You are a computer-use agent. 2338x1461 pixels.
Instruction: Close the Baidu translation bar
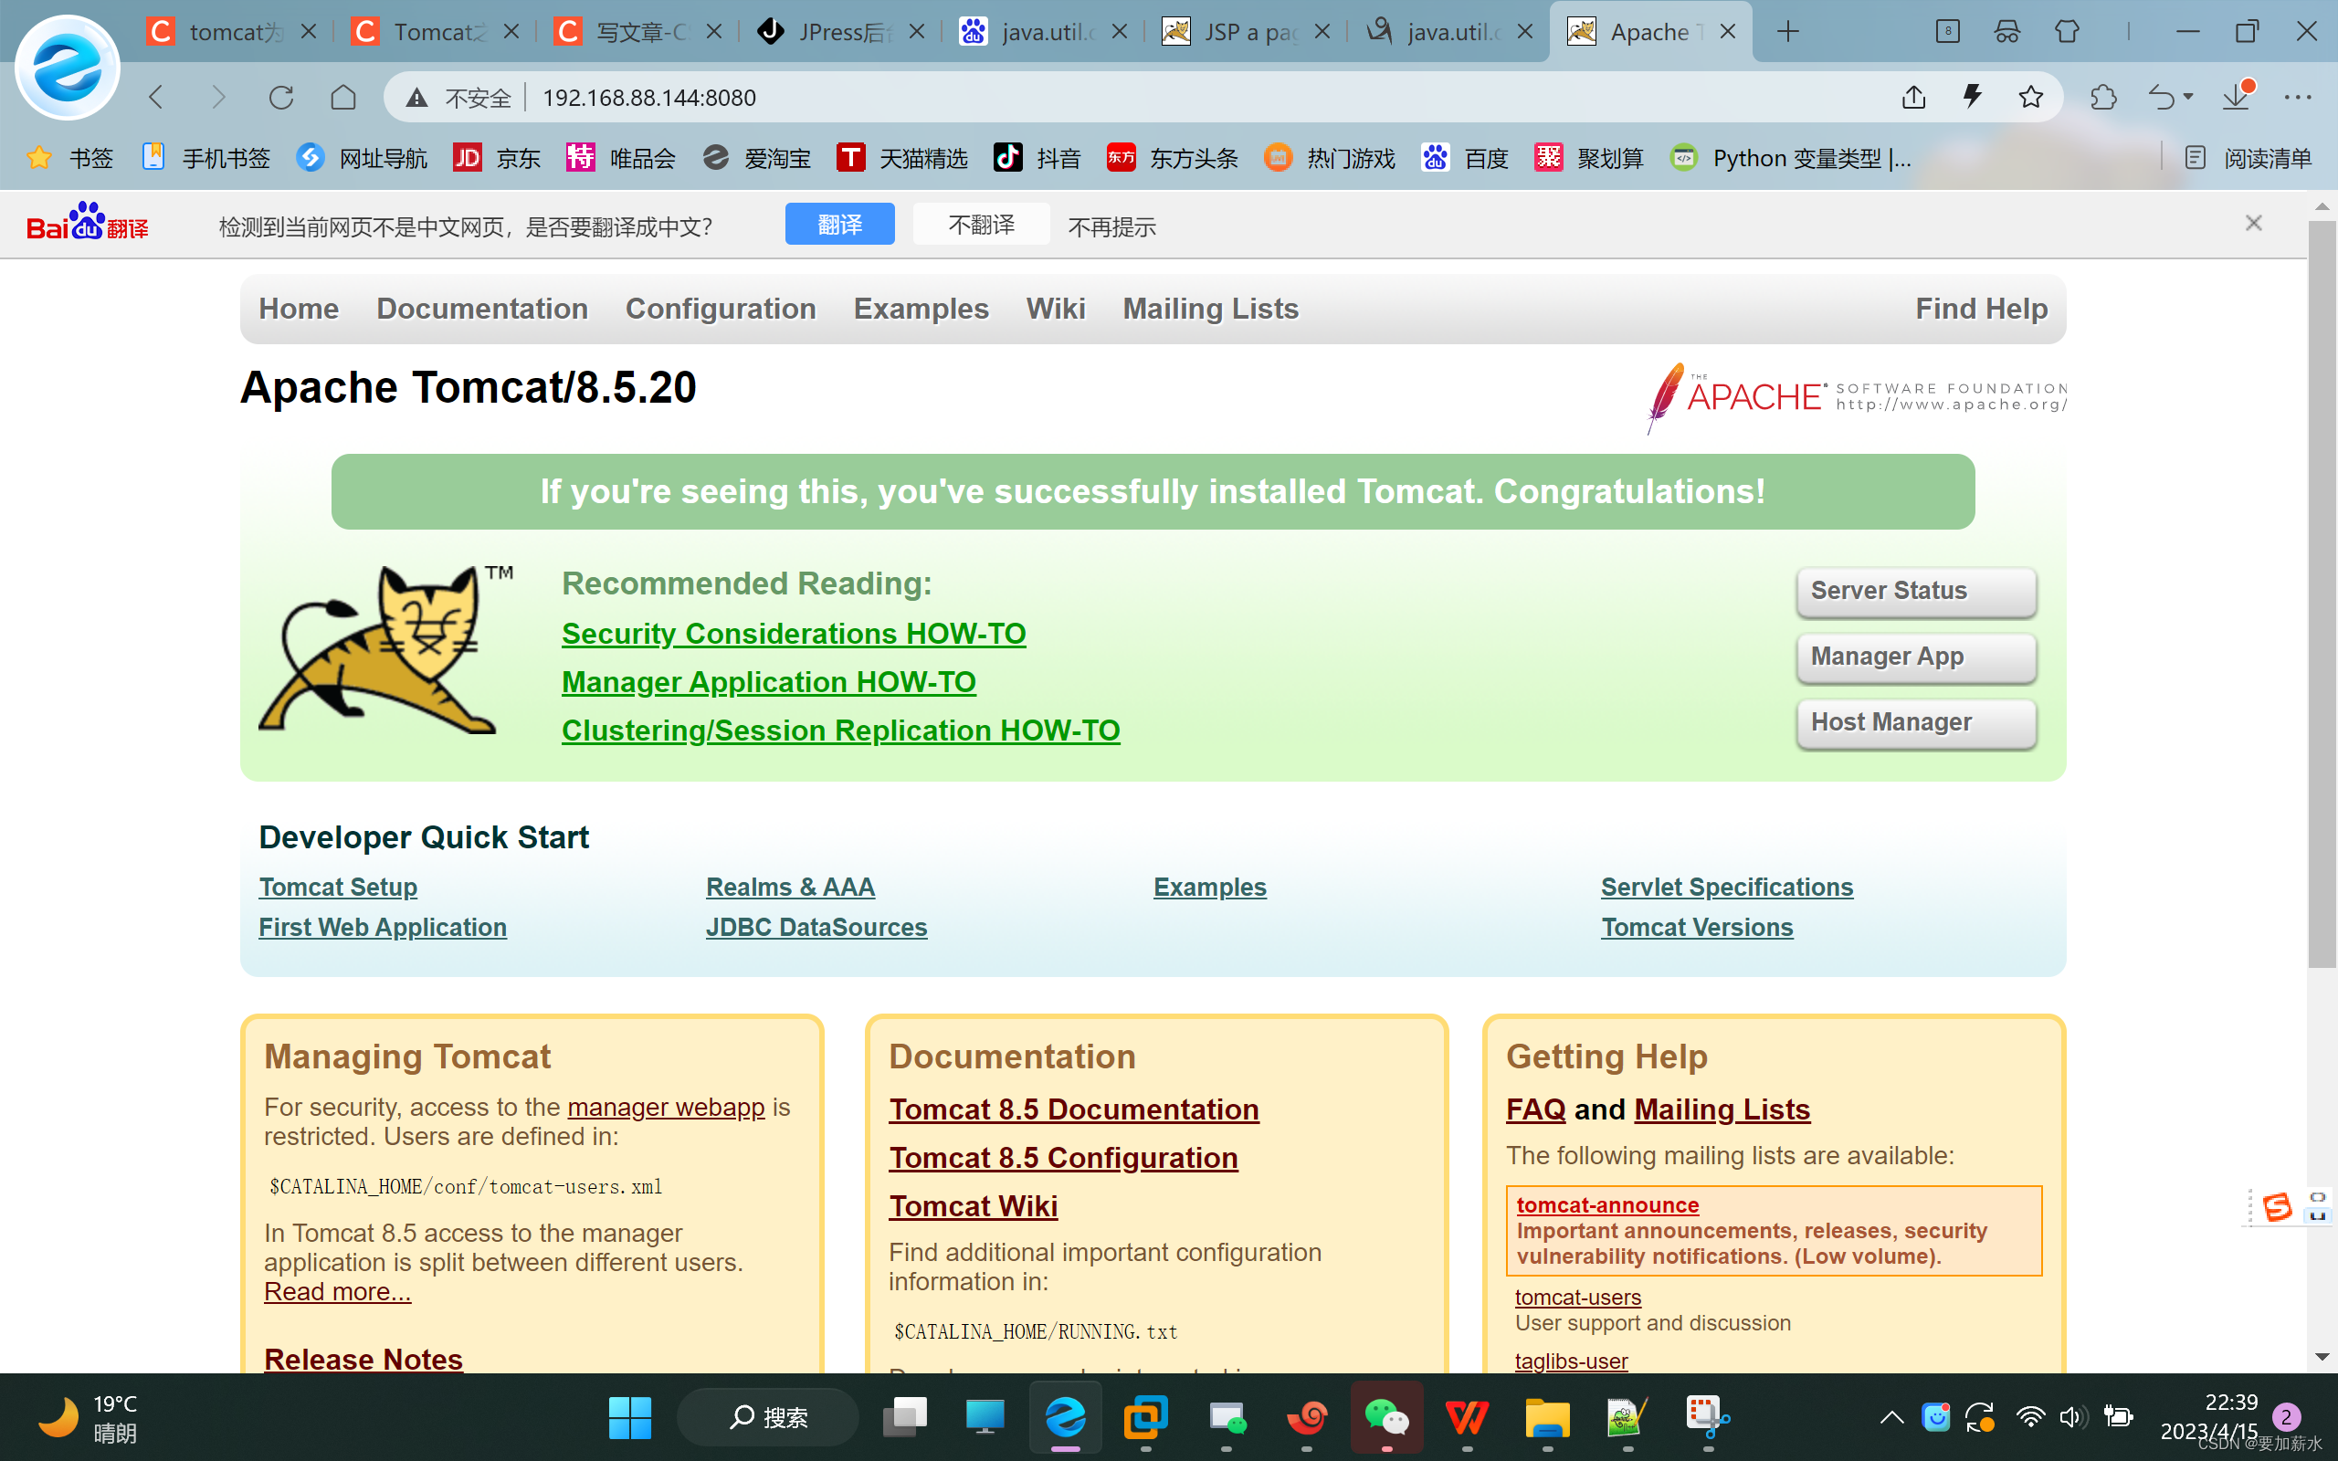click(2254, 223)
